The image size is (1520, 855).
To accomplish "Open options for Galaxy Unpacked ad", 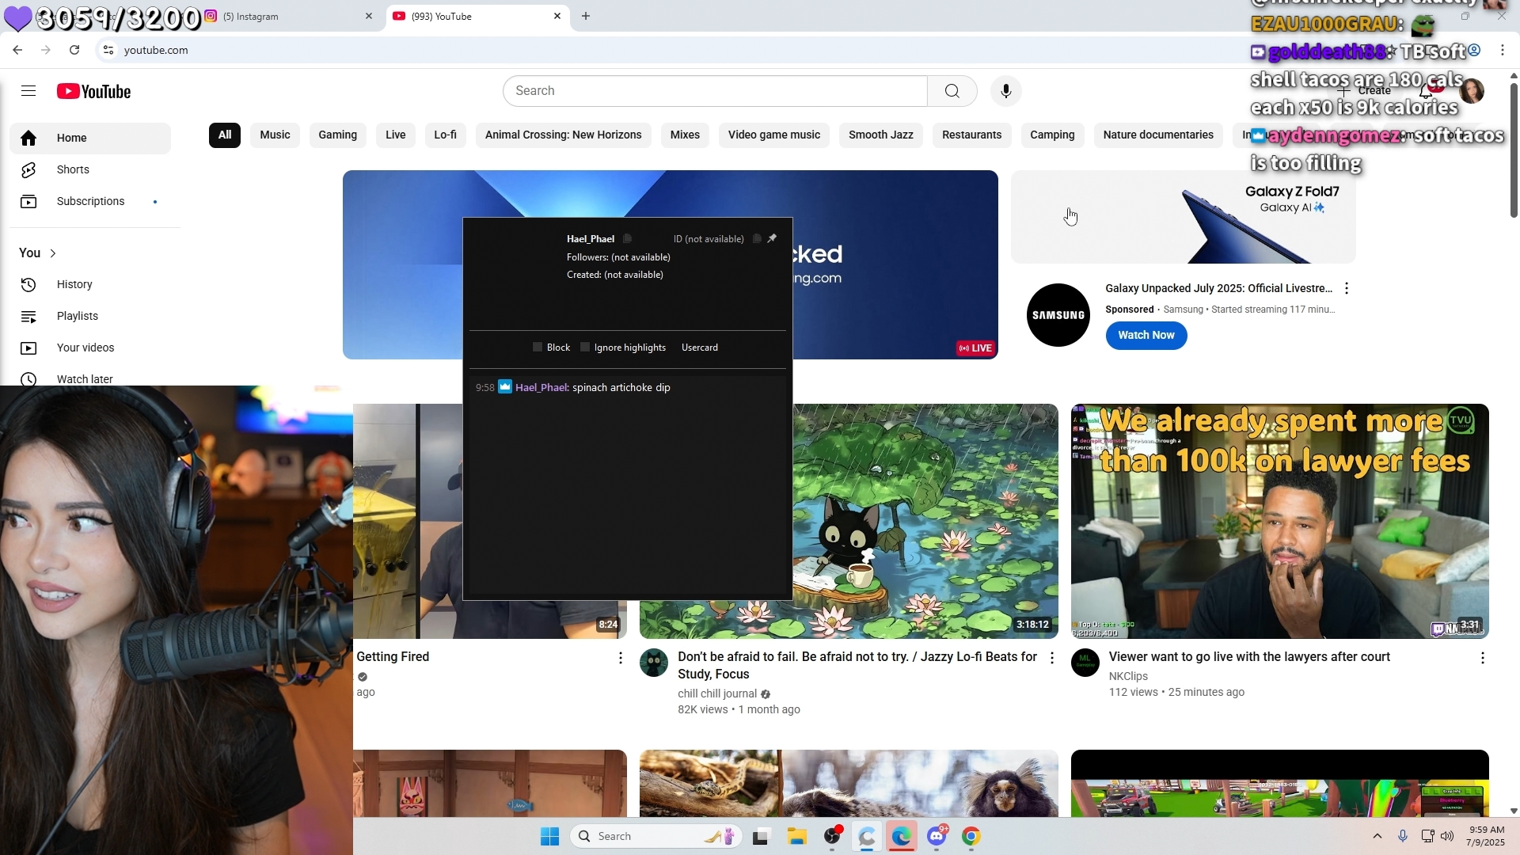I will (1347, 289).
